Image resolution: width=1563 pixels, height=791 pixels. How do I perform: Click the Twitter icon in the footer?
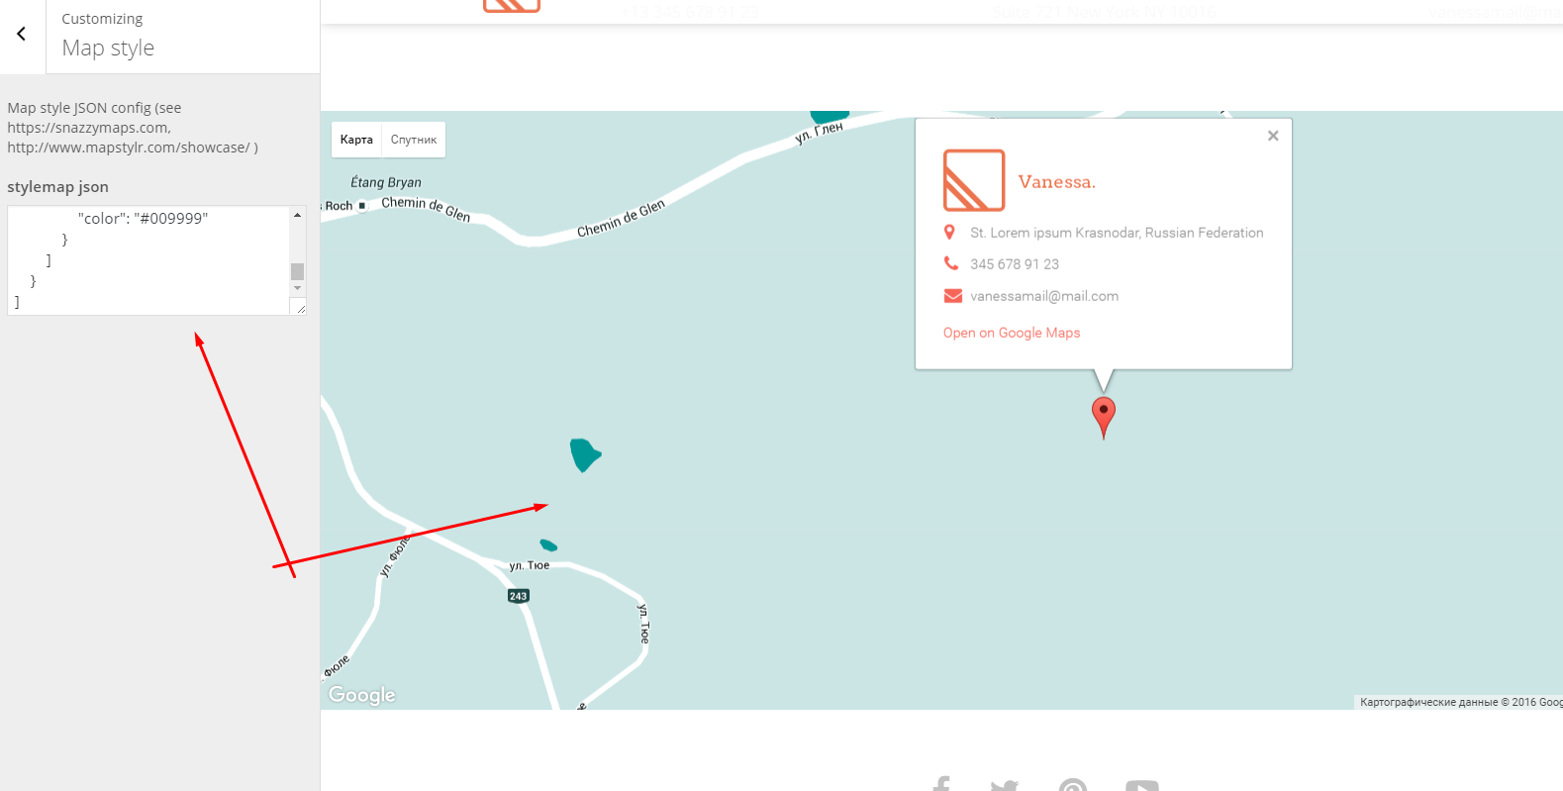1004,785
